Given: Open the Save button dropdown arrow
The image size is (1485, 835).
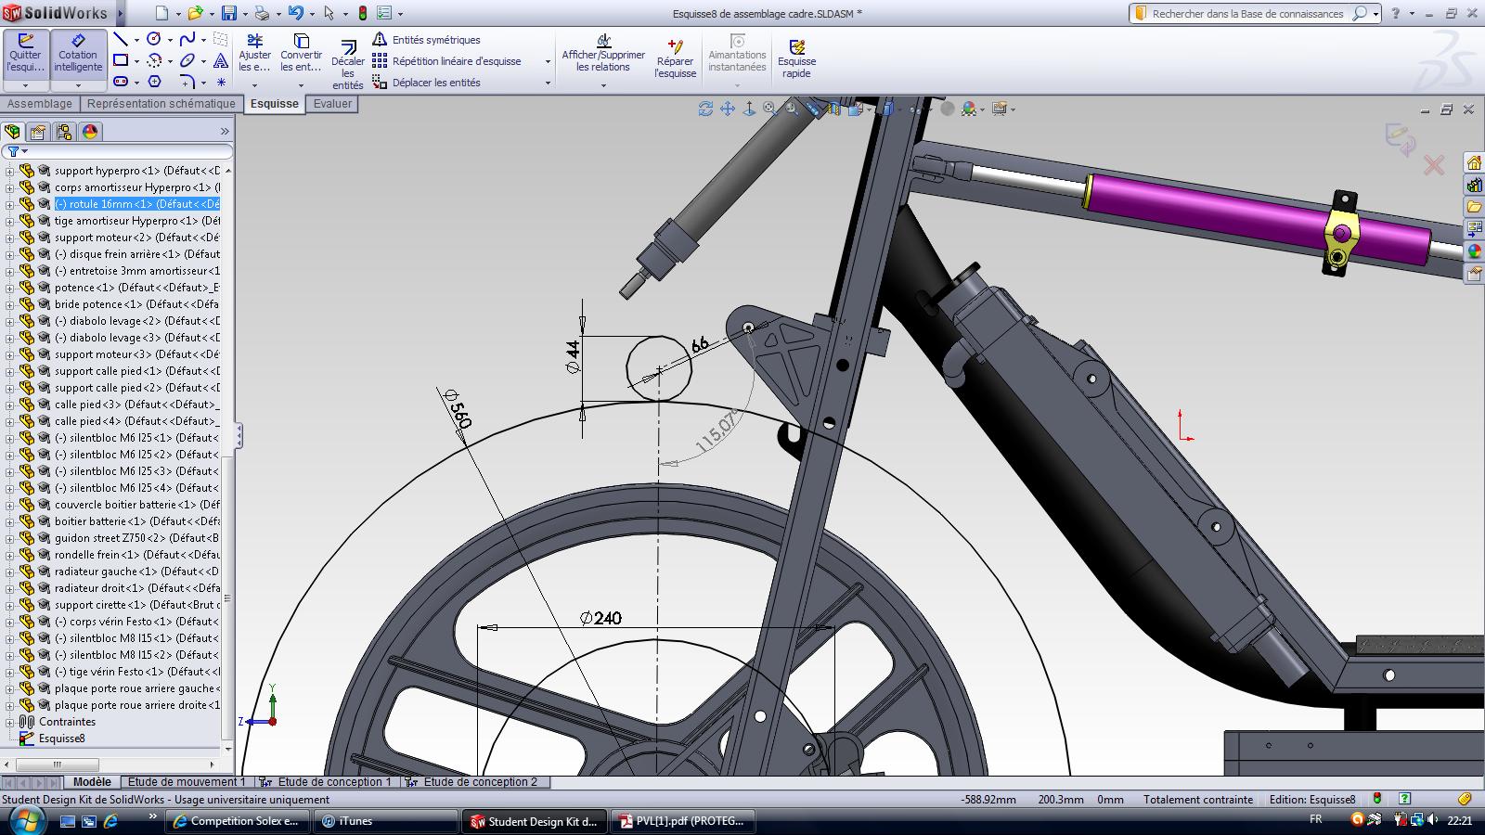Looking at the screenshot, I should (244, 14).
